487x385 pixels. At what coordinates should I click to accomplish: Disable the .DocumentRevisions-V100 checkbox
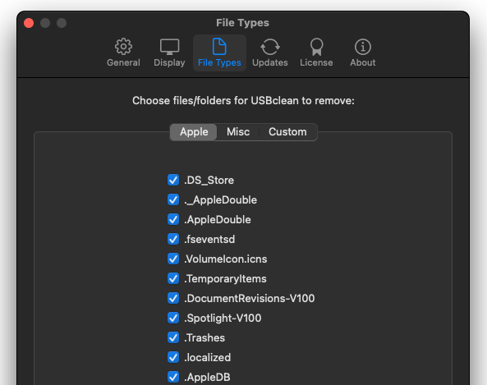(173, 298)
